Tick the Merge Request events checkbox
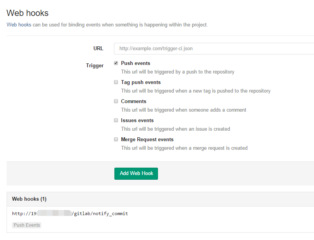 click(116, 139)
